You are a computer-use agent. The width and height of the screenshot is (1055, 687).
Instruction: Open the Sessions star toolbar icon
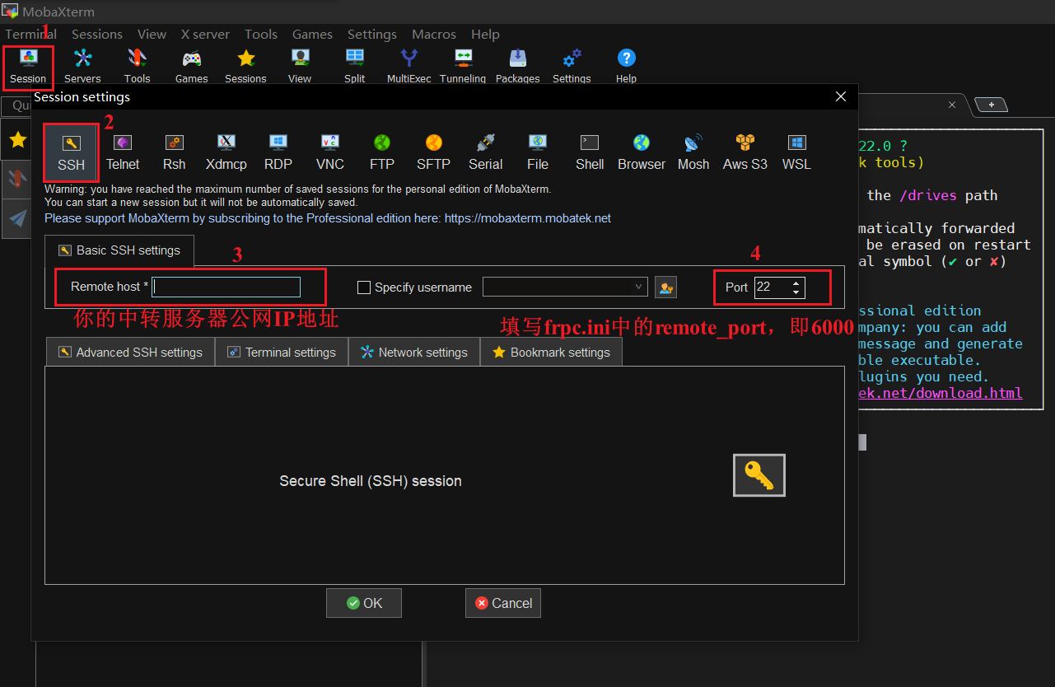(245, 67)
